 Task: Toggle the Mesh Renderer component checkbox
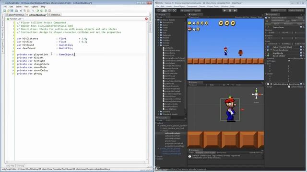(x=271, y=50)
